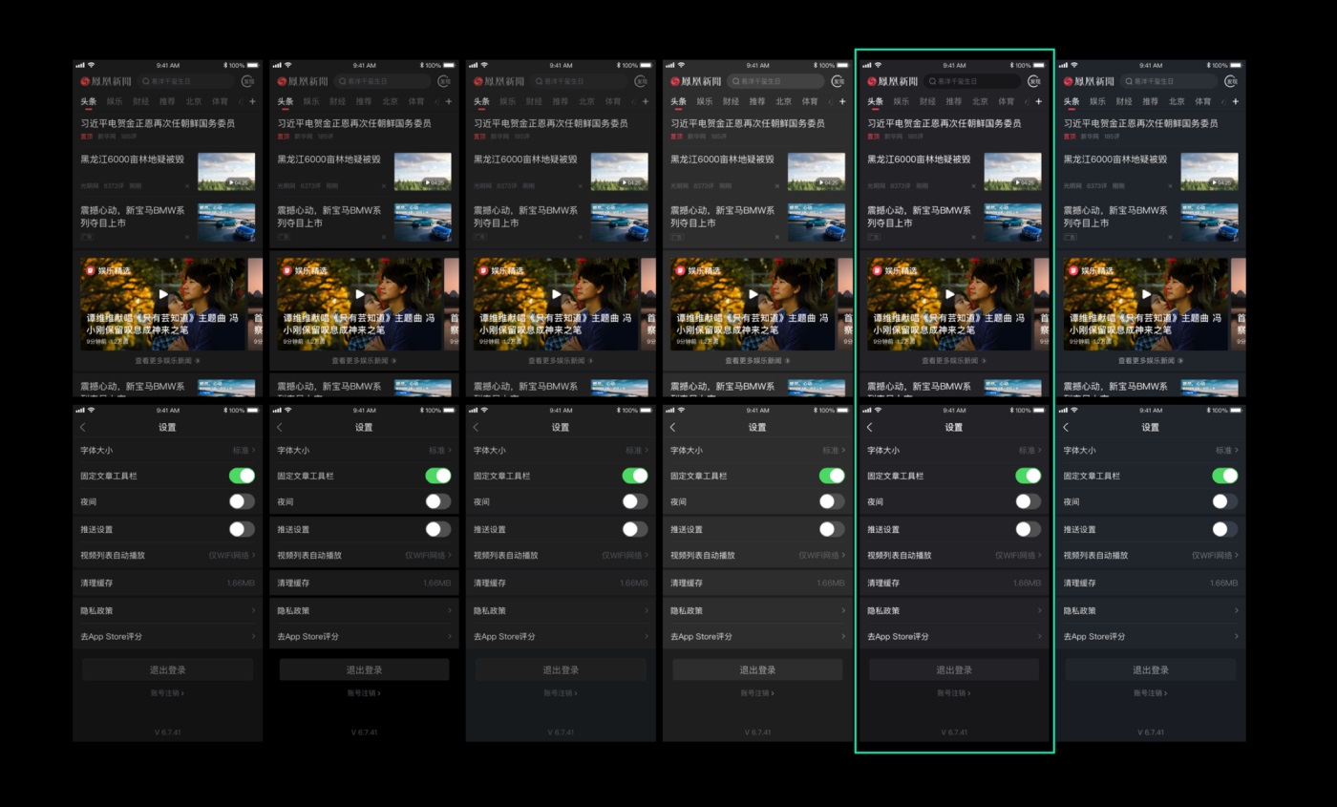Open 黑龙江 story thumbnail in the green-outlined mockup
1337x807 pixels.
point(1013,172)
